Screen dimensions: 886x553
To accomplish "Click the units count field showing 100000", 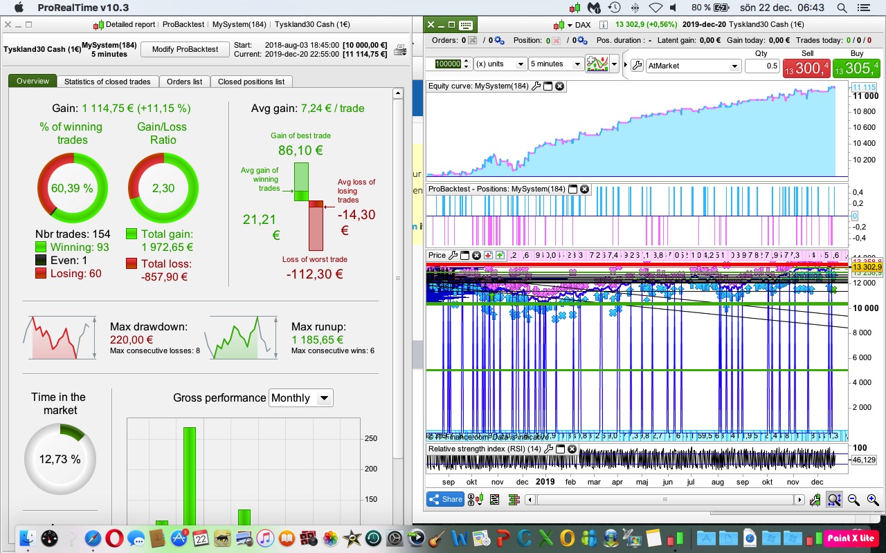I will pyautogui.click(x=447, y=64).
